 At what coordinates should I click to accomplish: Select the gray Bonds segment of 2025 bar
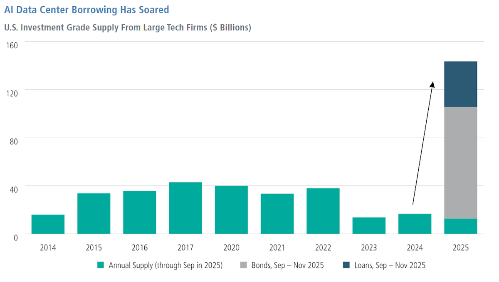pos(460,163)
